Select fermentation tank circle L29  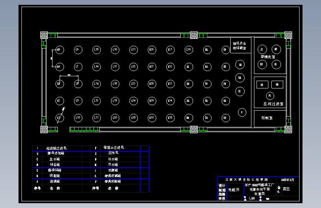(x=152, y=101)
